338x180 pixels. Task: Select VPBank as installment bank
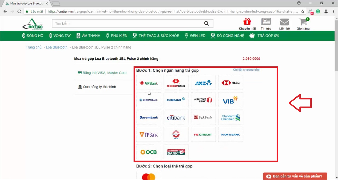(x=149, y=83)
